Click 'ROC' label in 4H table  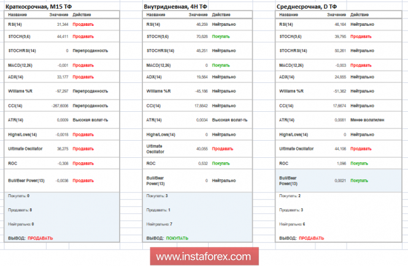[151, 163]
